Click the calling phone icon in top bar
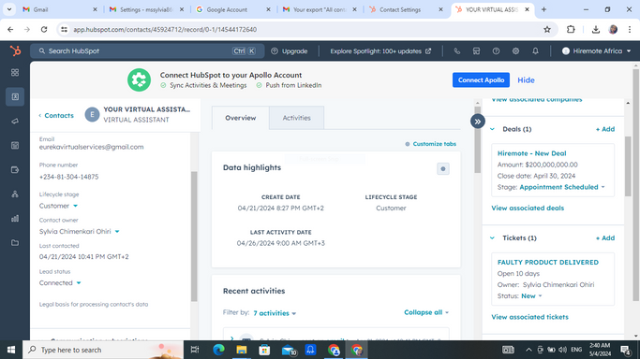The image size is (640, 359). (456, 50)
